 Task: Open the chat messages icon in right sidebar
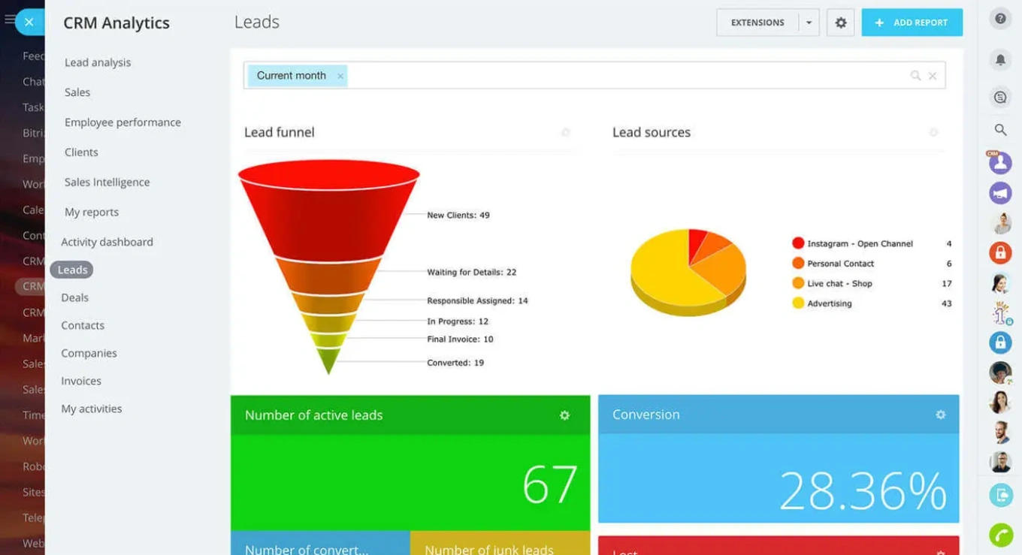tap(1000, 97)
